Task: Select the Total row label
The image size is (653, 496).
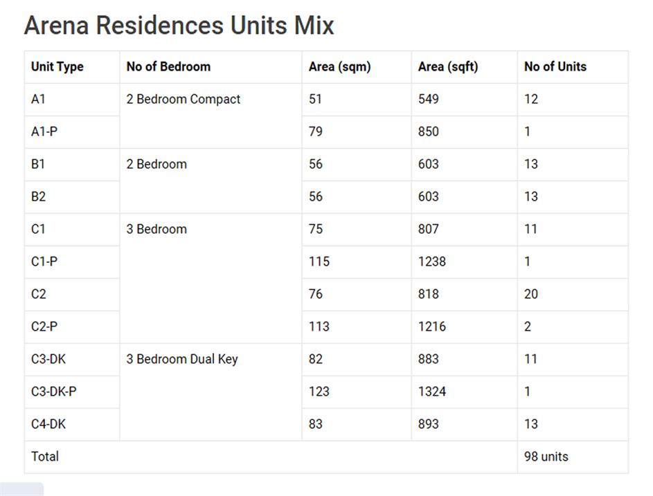Action: 45,457
